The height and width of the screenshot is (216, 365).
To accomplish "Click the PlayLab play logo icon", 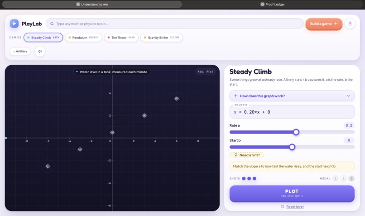I will click(14, 23).
